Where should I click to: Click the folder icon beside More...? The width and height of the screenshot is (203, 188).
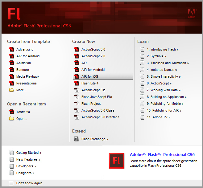(11, 90)
